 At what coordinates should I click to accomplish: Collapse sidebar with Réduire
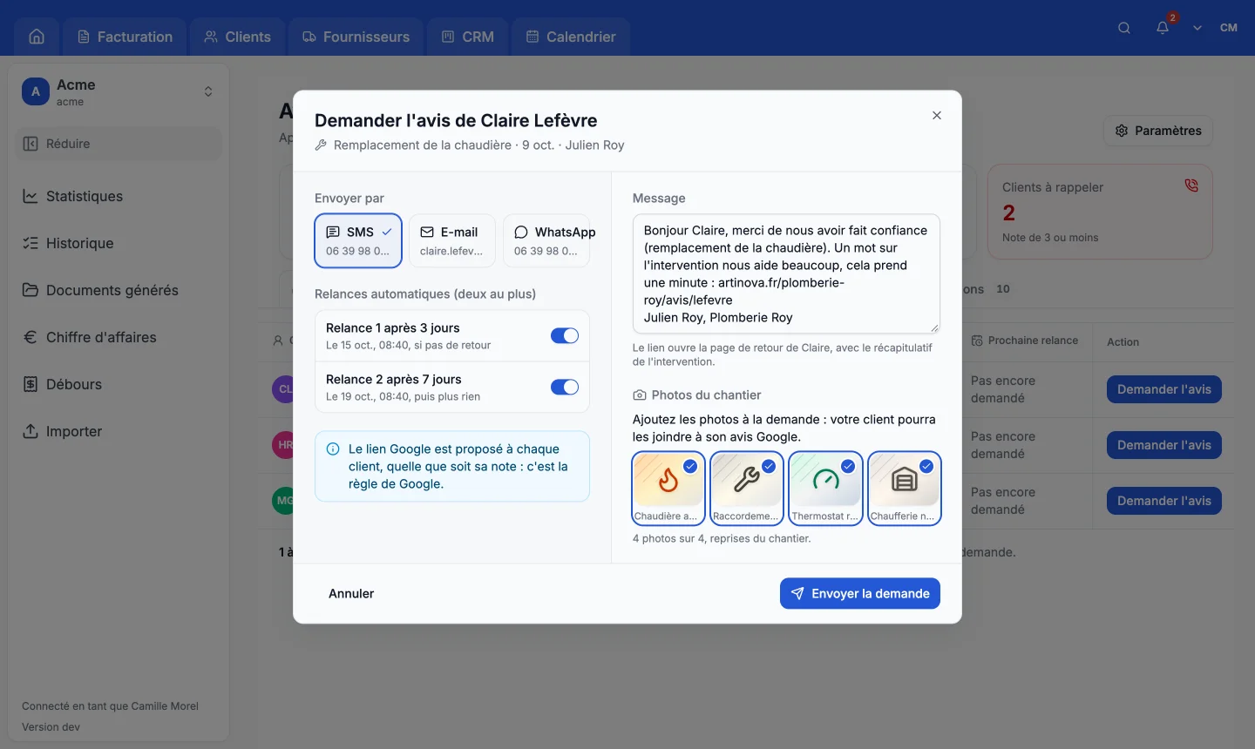119,144
